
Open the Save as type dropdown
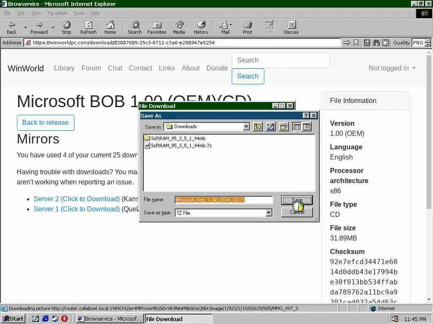click(269, 213)
